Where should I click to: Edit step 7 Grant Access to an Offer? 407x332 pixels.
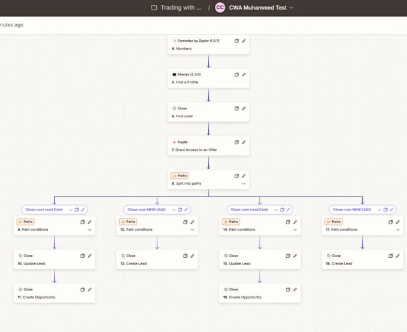point(244,142)
